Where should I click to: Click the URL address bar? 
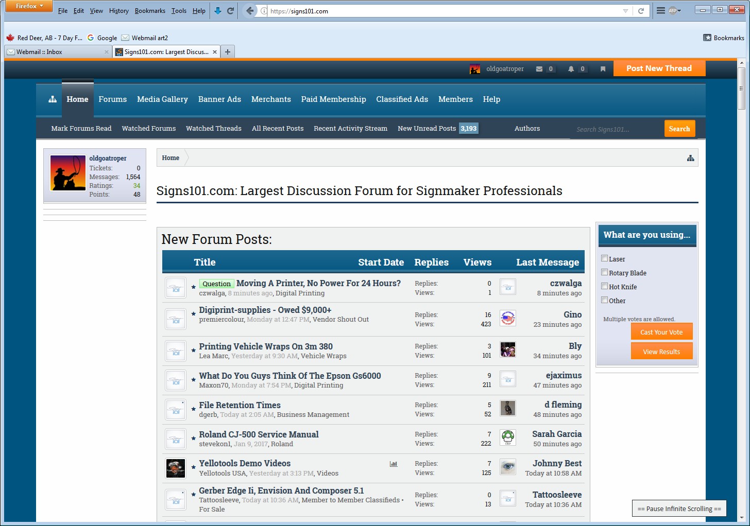point(443,11)
